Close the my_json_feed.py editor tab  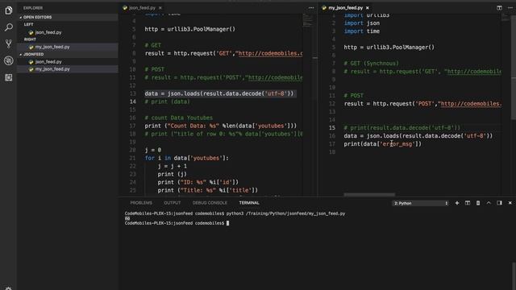pos(368,8)
